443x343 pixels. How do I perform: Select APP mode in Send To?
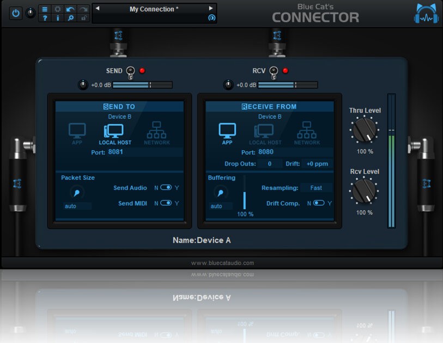(x=77, y=133)
